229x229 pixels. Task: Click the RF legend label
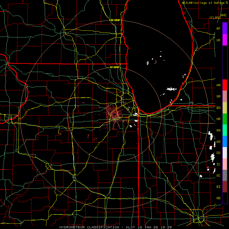[x=219, y=28]
